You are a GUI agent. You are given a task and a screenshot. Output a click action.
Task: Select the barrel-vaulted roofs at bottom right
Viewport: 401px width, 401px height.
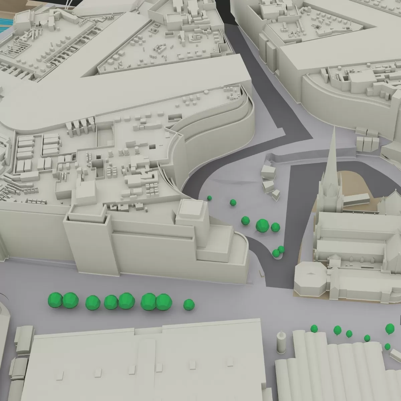click(x=334, y=364)
